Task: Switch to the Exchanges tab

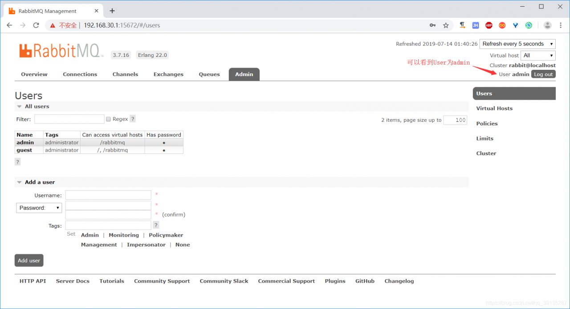Action: tap(168, 74)
